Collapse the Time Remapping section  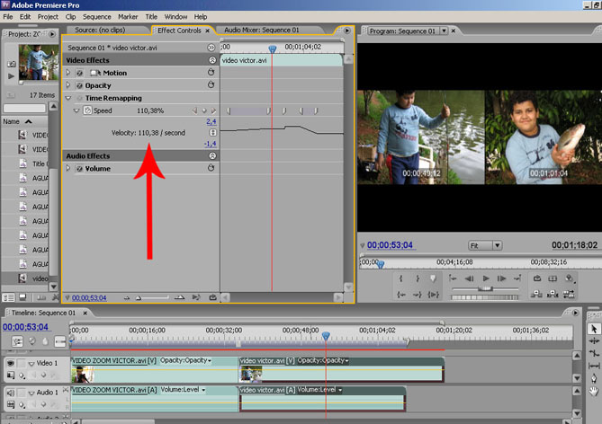(68, 98)
